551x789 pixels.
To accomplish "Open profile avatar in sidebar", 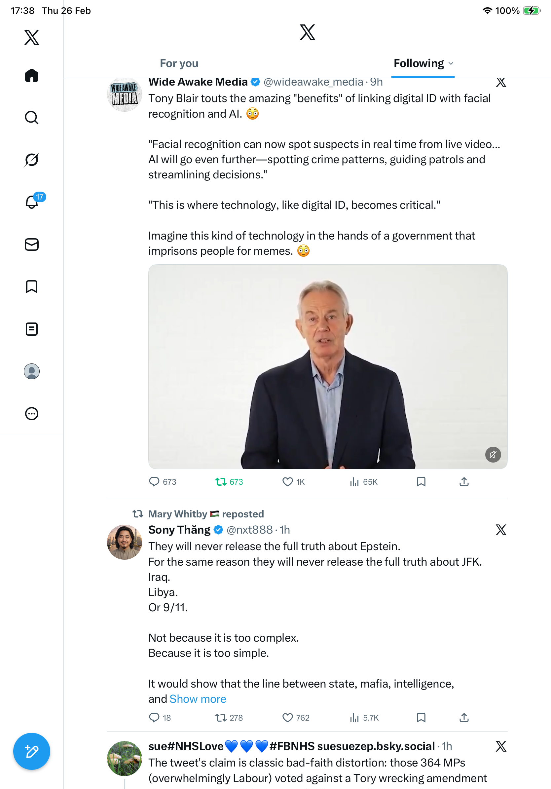I will pyautogui.click(x=32, y=371).
